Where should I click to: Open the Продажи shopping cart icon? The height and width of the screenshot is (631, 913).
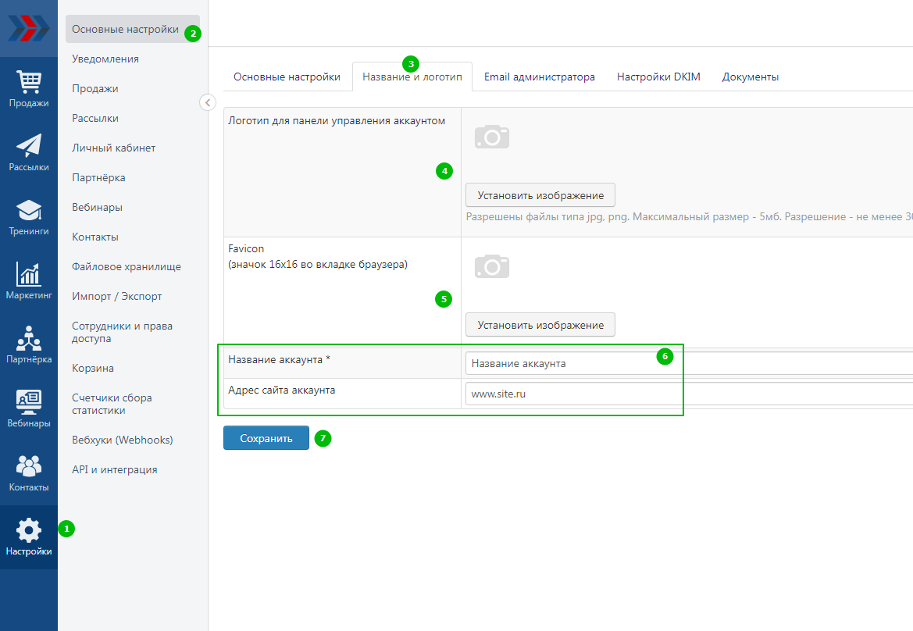click(29, 82)
